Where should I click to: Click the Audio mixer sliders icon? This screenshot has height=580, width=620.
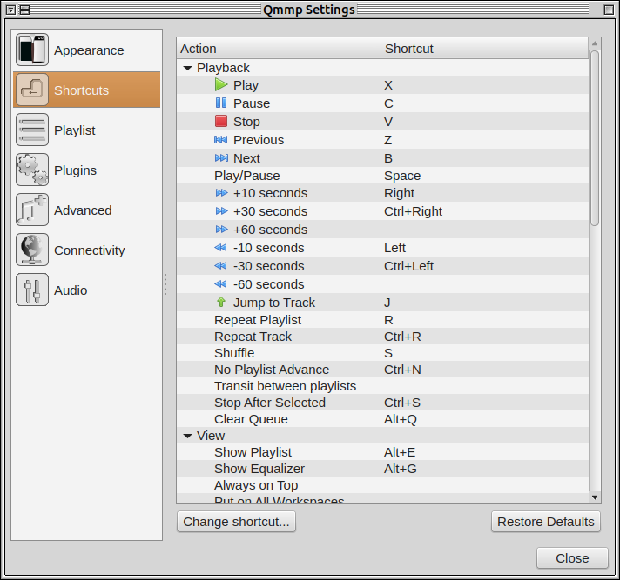tap(32, 290)
